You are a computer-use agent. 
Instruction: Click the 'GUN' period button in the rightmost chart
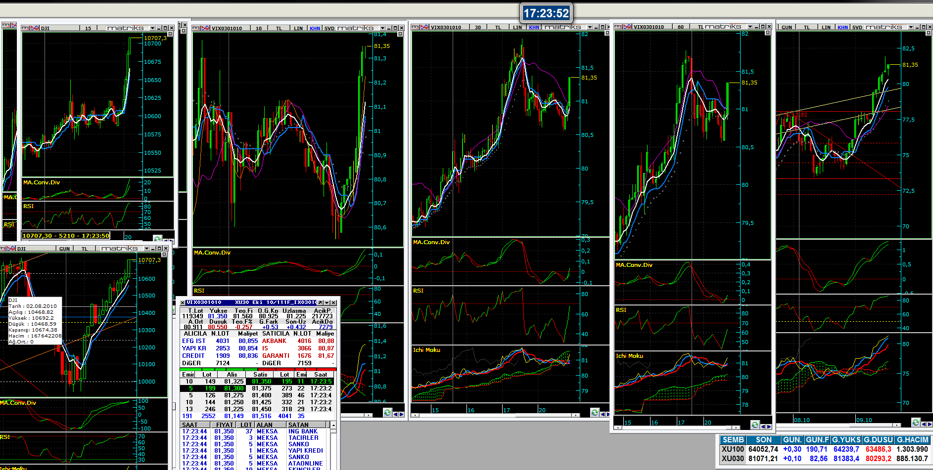click(787, 28)
